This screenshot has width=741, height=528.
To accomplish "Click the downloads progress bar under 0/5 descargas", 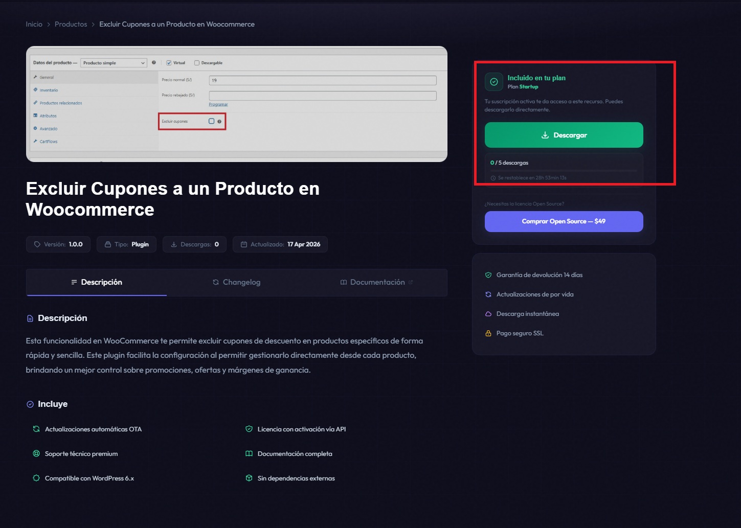I will click(564, 170).
